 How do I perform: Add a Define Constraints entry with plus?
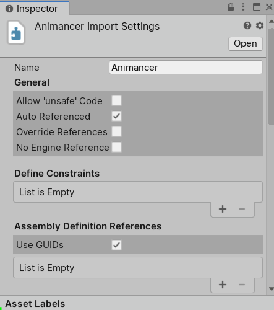coord(223,209)
